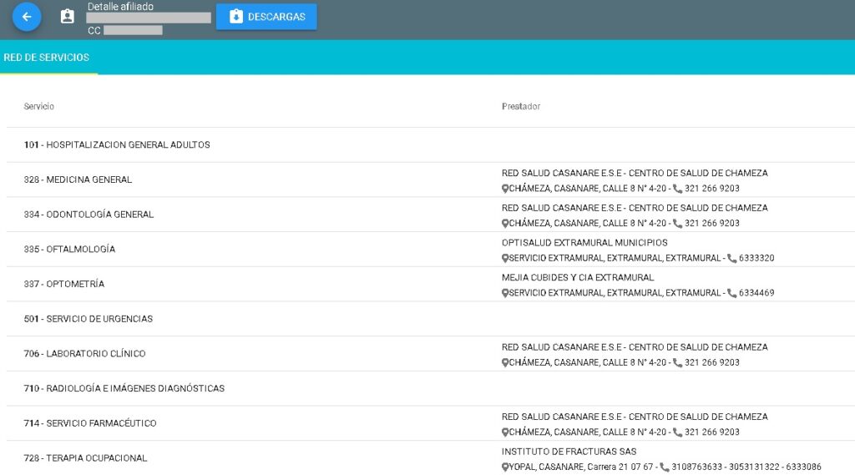Click OPTISALUD EXTRAMURAL MUNICIPIOS provider name
This screenshot has width=855, height=475.
(x=584, y=243)
